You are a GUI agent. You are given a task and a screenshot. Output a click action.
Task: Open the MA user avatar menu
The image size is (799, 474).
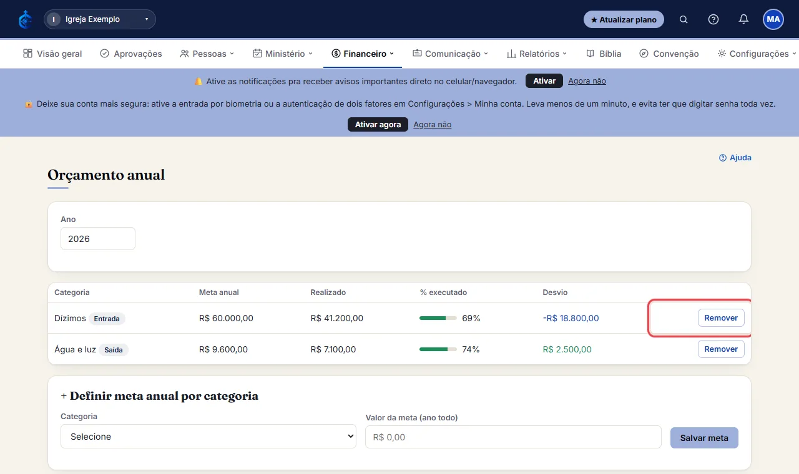(773, 19)
